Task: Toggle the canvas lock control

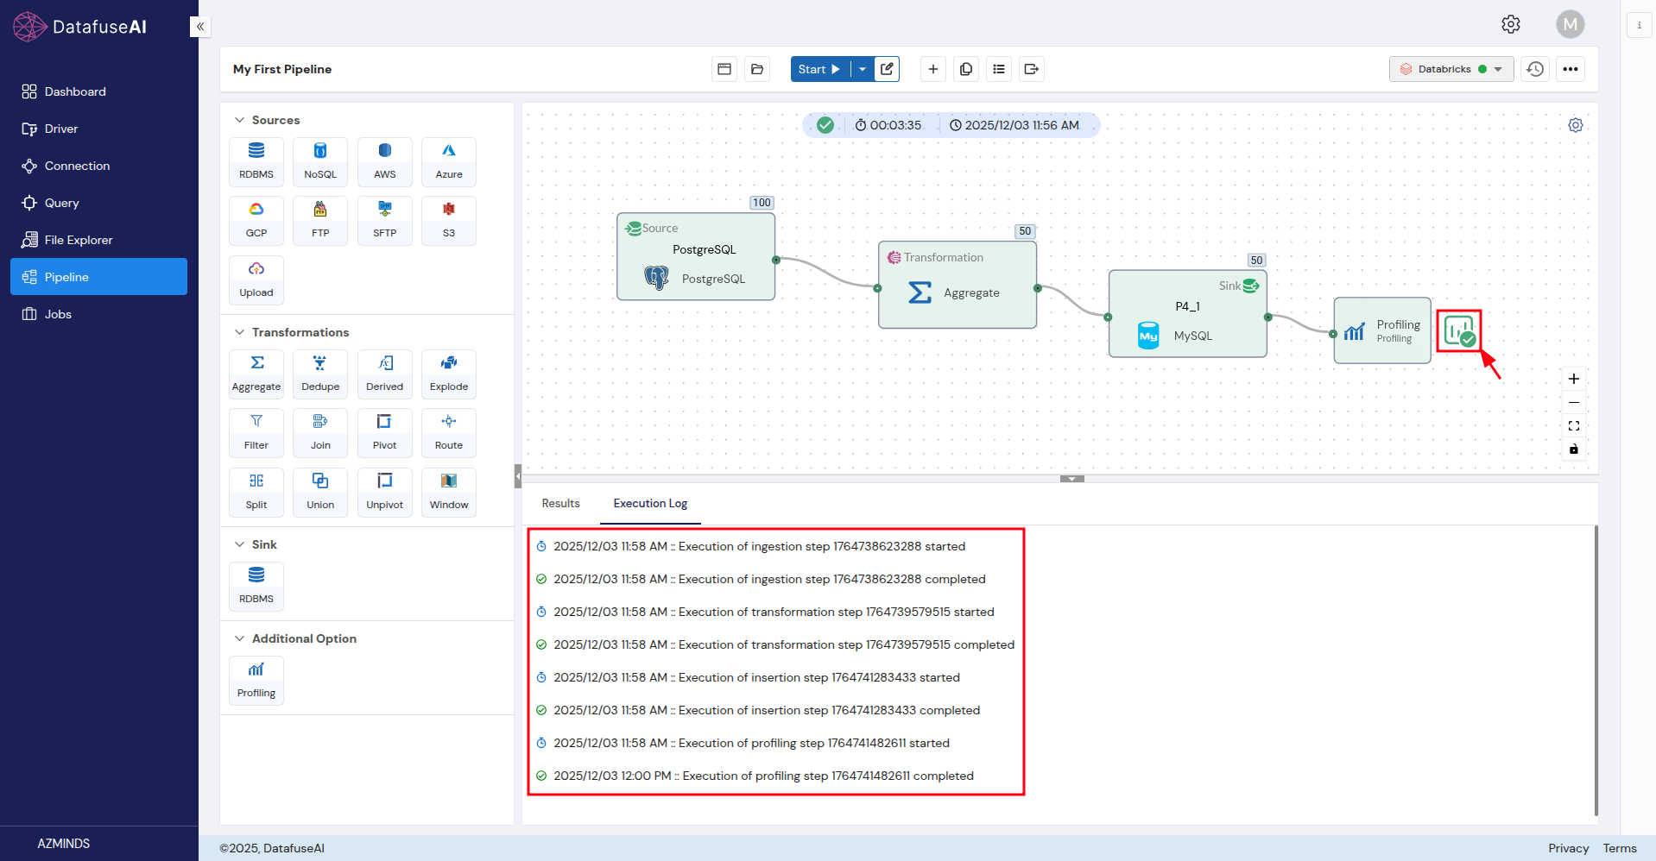Action: pyautogui.click(x=1573, y=449)
